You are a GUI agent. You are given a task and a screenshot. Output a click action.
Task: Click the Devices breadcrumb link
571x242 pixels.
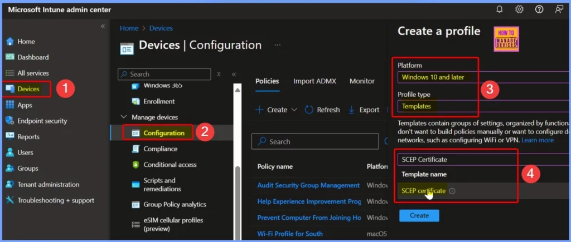tap(161, 28)
